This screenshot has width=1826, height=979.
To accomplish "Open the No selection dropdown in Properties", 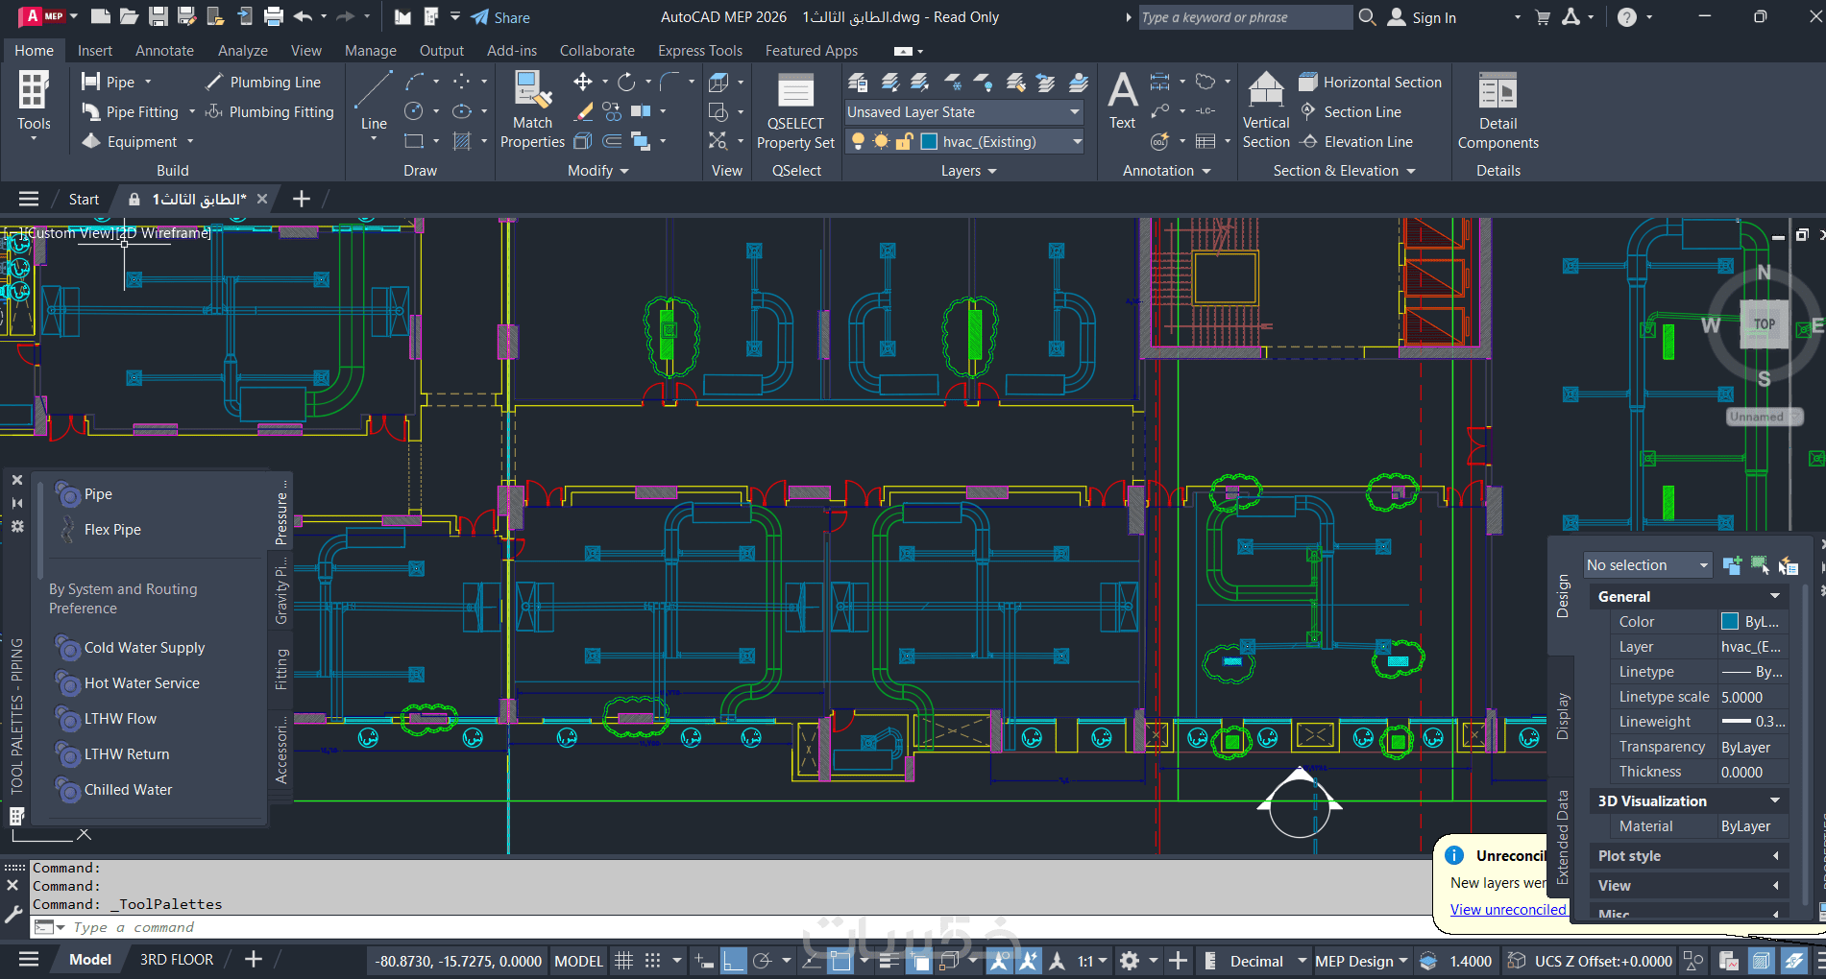I will pos(1647,565).
